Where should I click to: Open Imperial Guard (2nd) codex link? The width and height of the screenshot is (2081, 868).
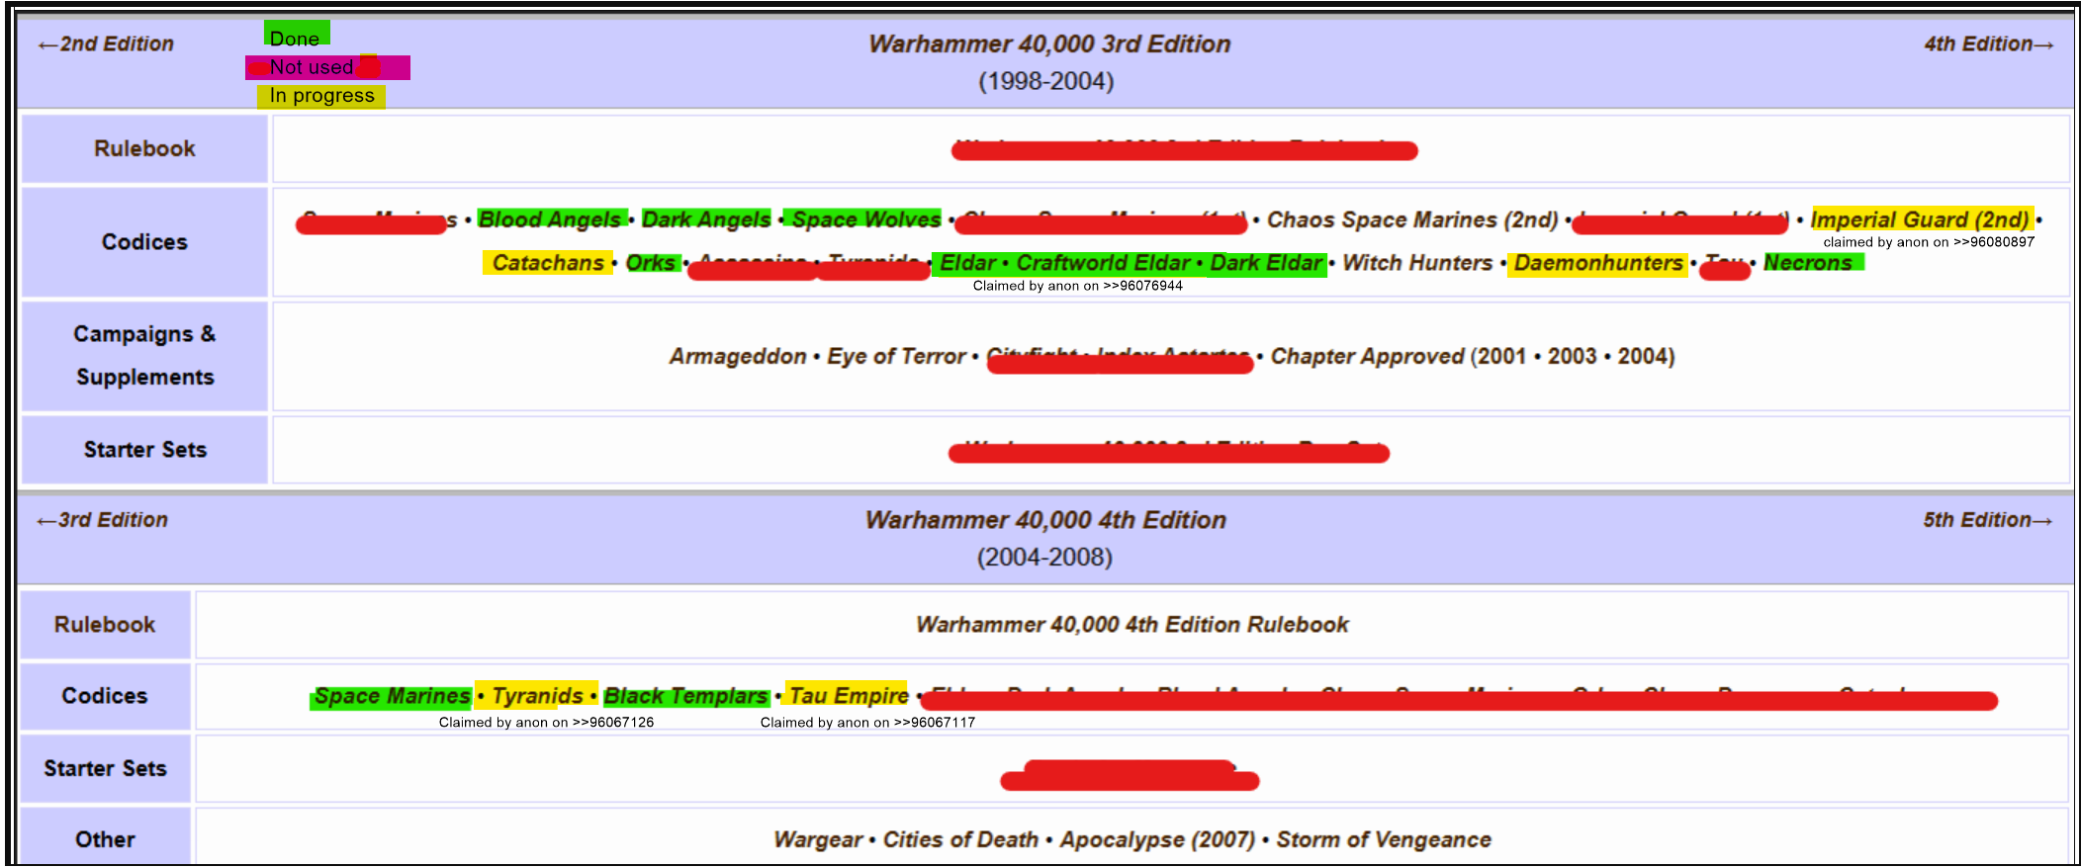pyautogui.click(x=1920, y=219)
